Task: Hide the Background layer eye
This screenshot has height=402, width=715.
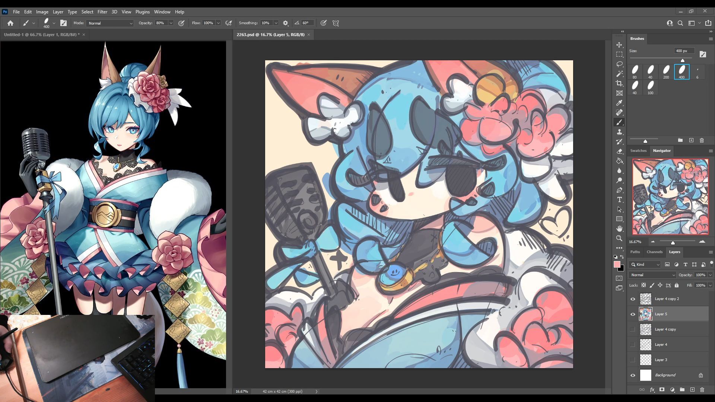Action: [633, 375]
